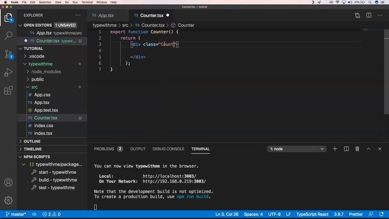Collapse the NPM Scripts section

(x=20, y=157)
